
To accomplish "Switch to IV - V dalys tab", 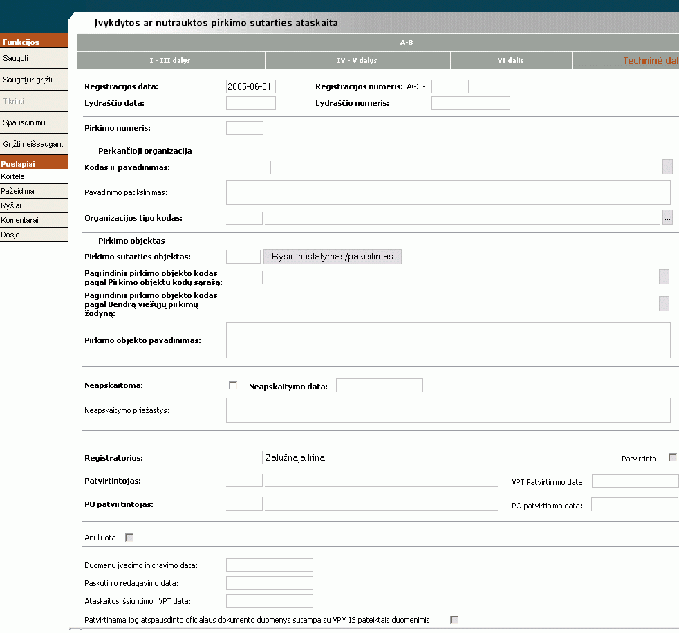I will pos(357,61).
